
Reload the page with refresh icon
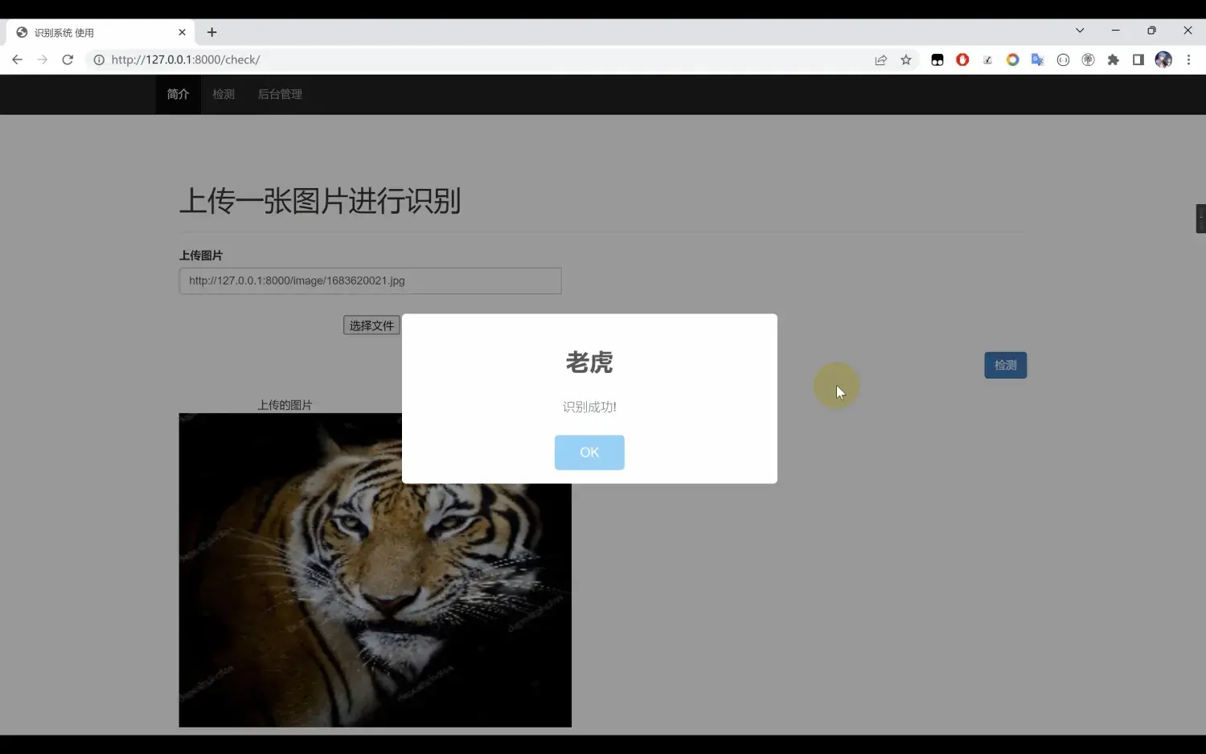tap(68, 59)
